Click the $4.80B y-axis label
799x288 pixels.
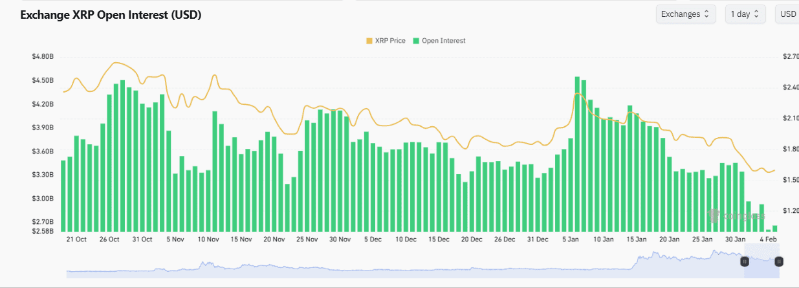click(x=42, y=57)
